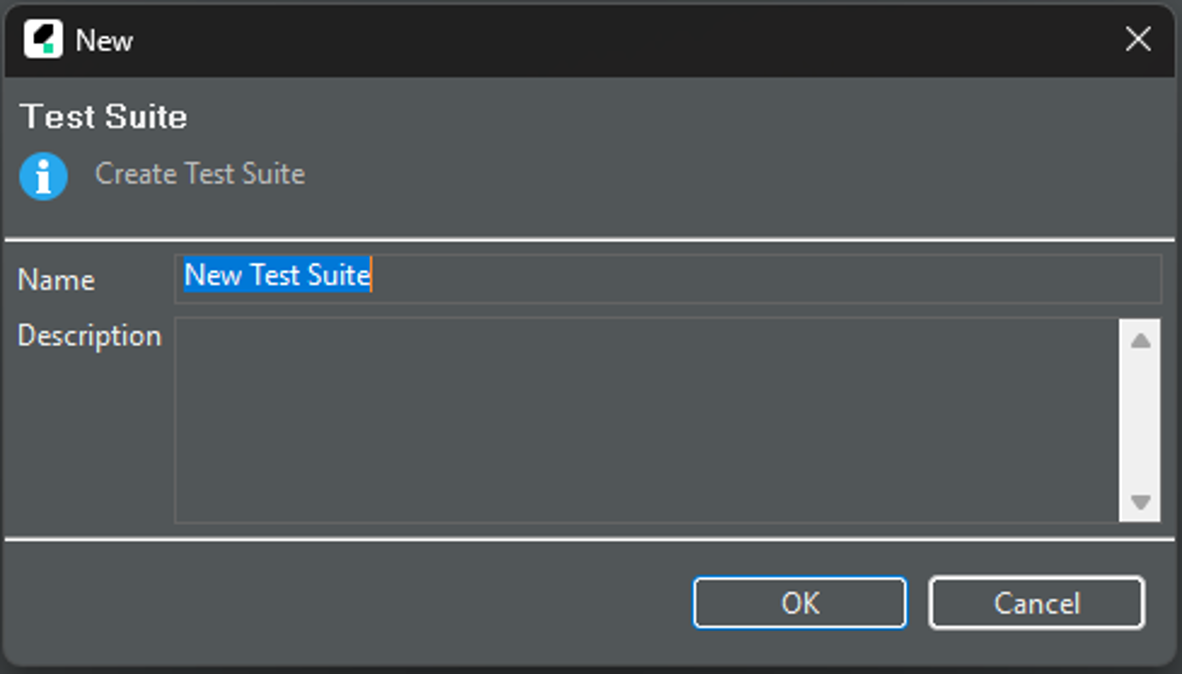Click the Name field label
1182x674 pixels.
pos(56,280)
